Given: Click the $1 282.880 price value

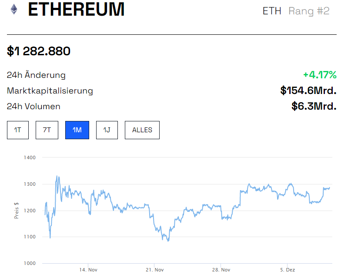Looking at the screenshot, I should tap(39, 51).
